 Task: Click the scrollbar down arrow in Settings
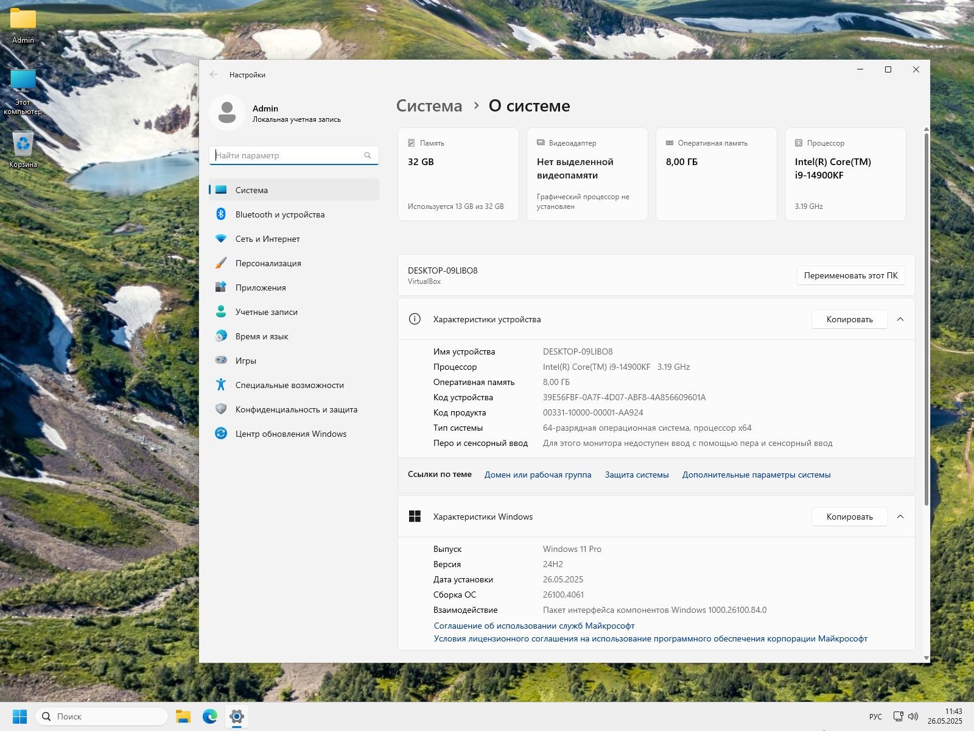click(927, 658)
